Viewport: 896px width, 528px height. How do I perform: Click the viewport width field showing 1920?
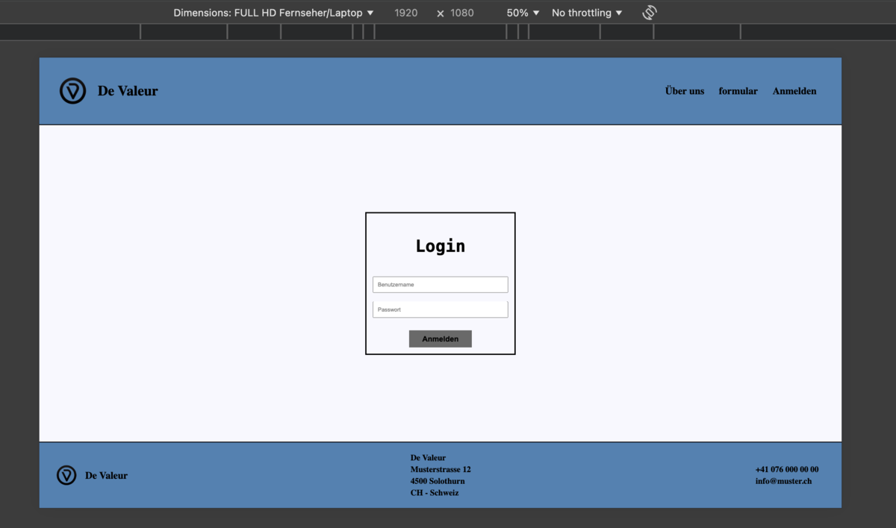point(406,13)
